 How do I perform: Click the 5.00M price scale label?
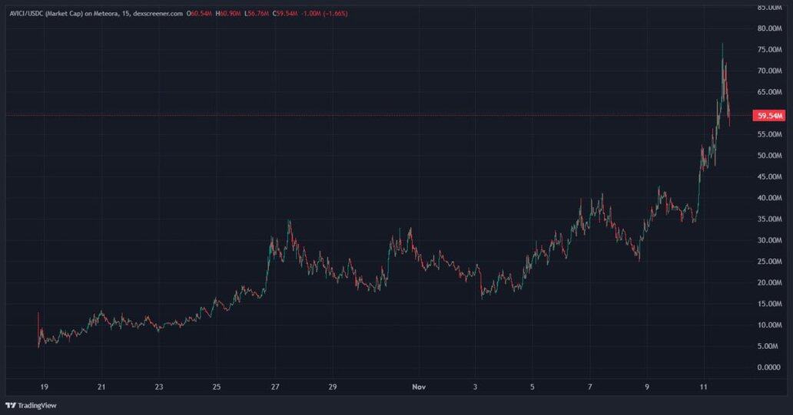click(769, 346)
